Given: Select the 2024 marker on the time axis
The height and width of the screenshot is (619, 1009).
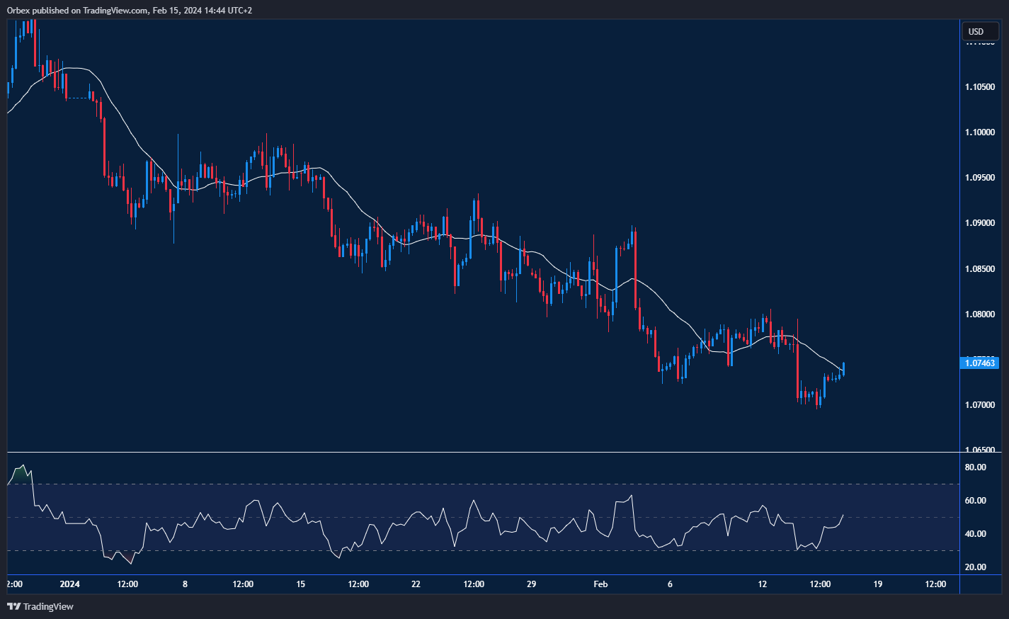Looking at the screenshot, I should coord(69,584).
